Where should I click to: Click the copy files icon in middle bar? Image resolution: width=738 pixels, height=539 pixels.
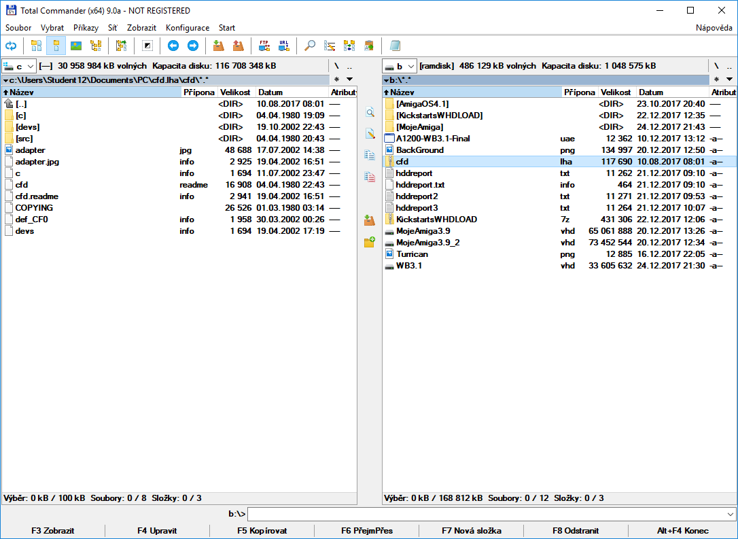[370, 156]
